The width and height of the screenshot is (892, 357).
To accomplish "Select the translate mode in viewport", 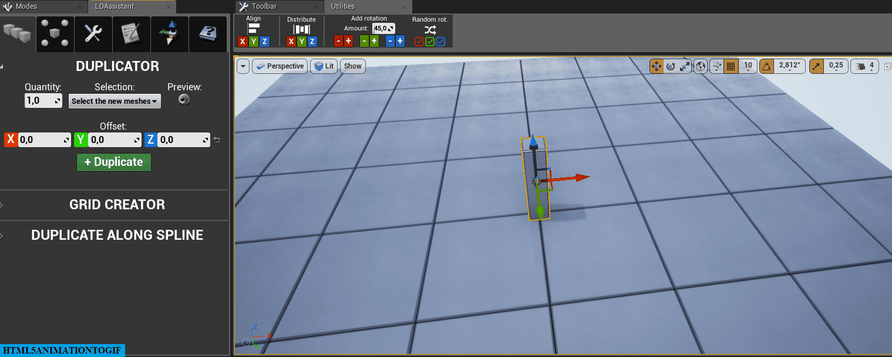I will coord(656,66).
